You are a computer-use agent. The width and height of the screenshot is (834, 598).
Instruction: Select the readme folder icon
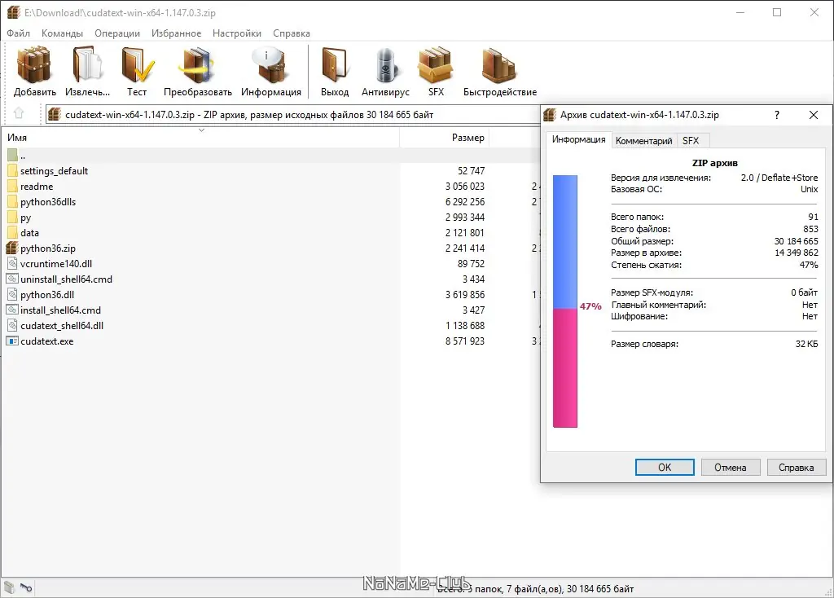pyautogui.click(x=13, y=187)
